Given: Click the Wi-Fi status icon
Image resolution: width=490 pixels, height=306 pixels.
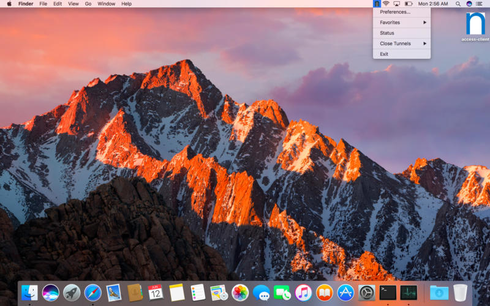Looking at the screenshot, I should 386,4.
